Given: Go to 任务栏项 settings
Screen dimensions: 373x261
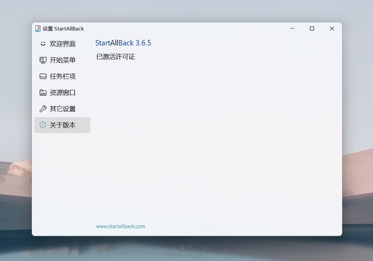Looking at the screenshot, I should (x=62, y=76).
